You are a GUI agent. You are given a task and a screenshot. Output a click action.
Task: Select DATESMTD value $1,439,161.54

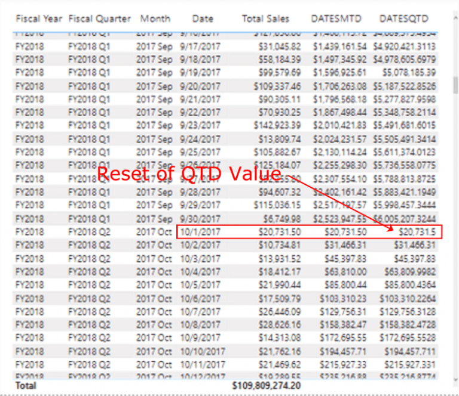point(339,47)
